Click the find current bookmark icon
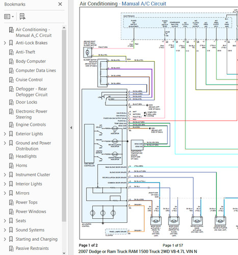The width and height of the screenshot is (238, 255). pos(22,16)
